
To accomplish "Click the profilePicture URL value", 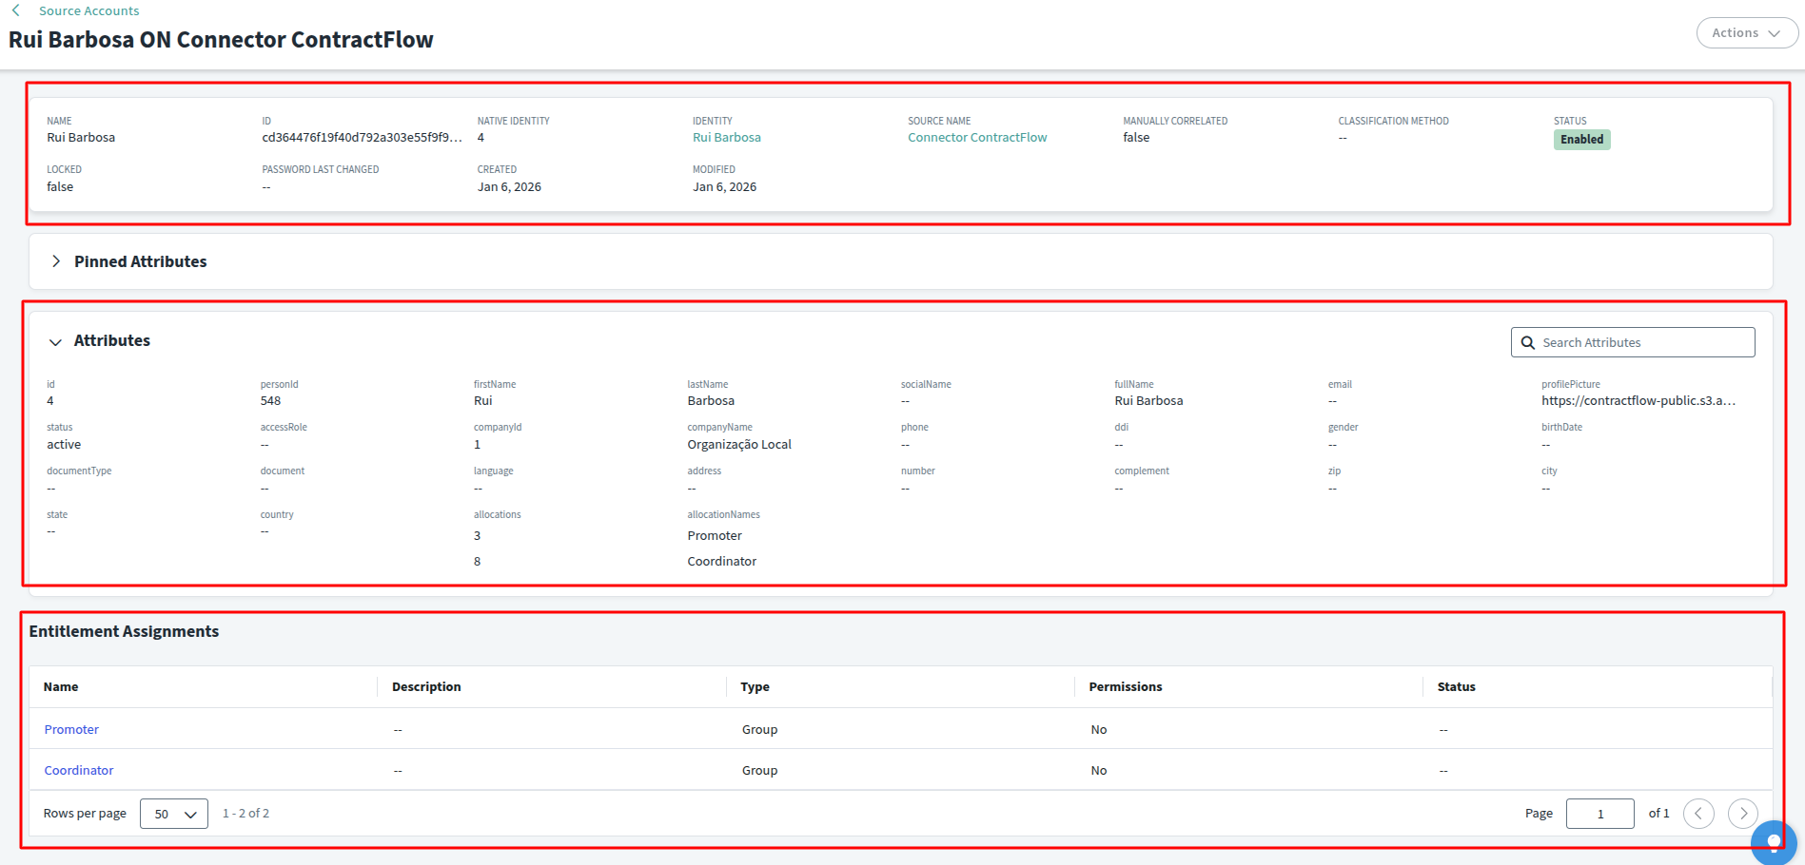I will tap(1638, 401).
